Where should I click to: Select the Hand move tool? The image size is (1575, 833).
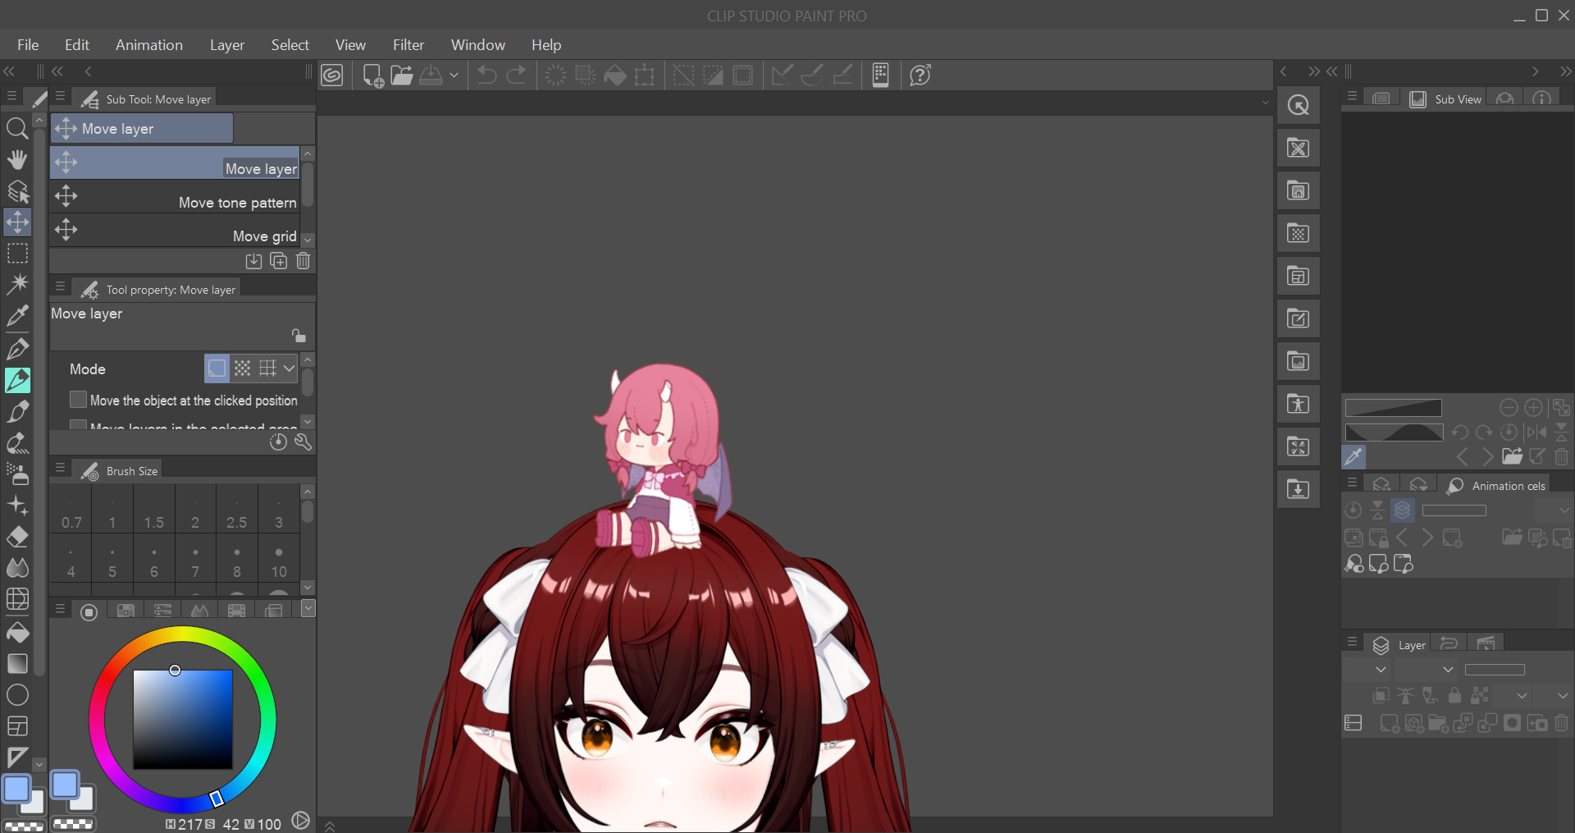click(x=17, y=159)
